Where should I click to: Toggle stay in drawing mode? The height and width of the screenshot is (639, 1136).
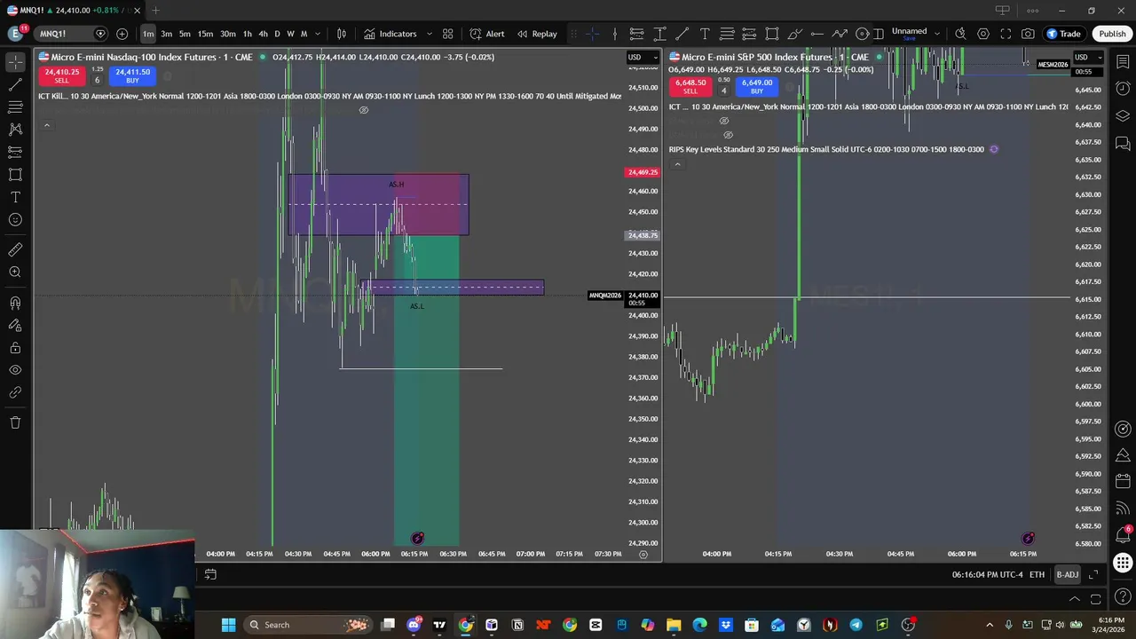(x=15, y=326)
